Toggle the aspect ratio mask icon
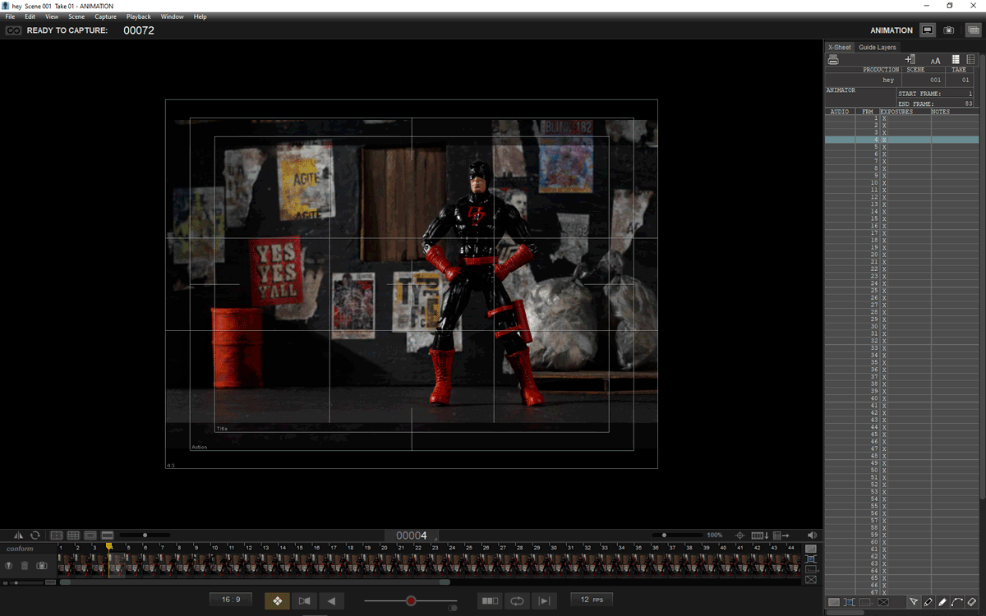 (x=107, y=535)
